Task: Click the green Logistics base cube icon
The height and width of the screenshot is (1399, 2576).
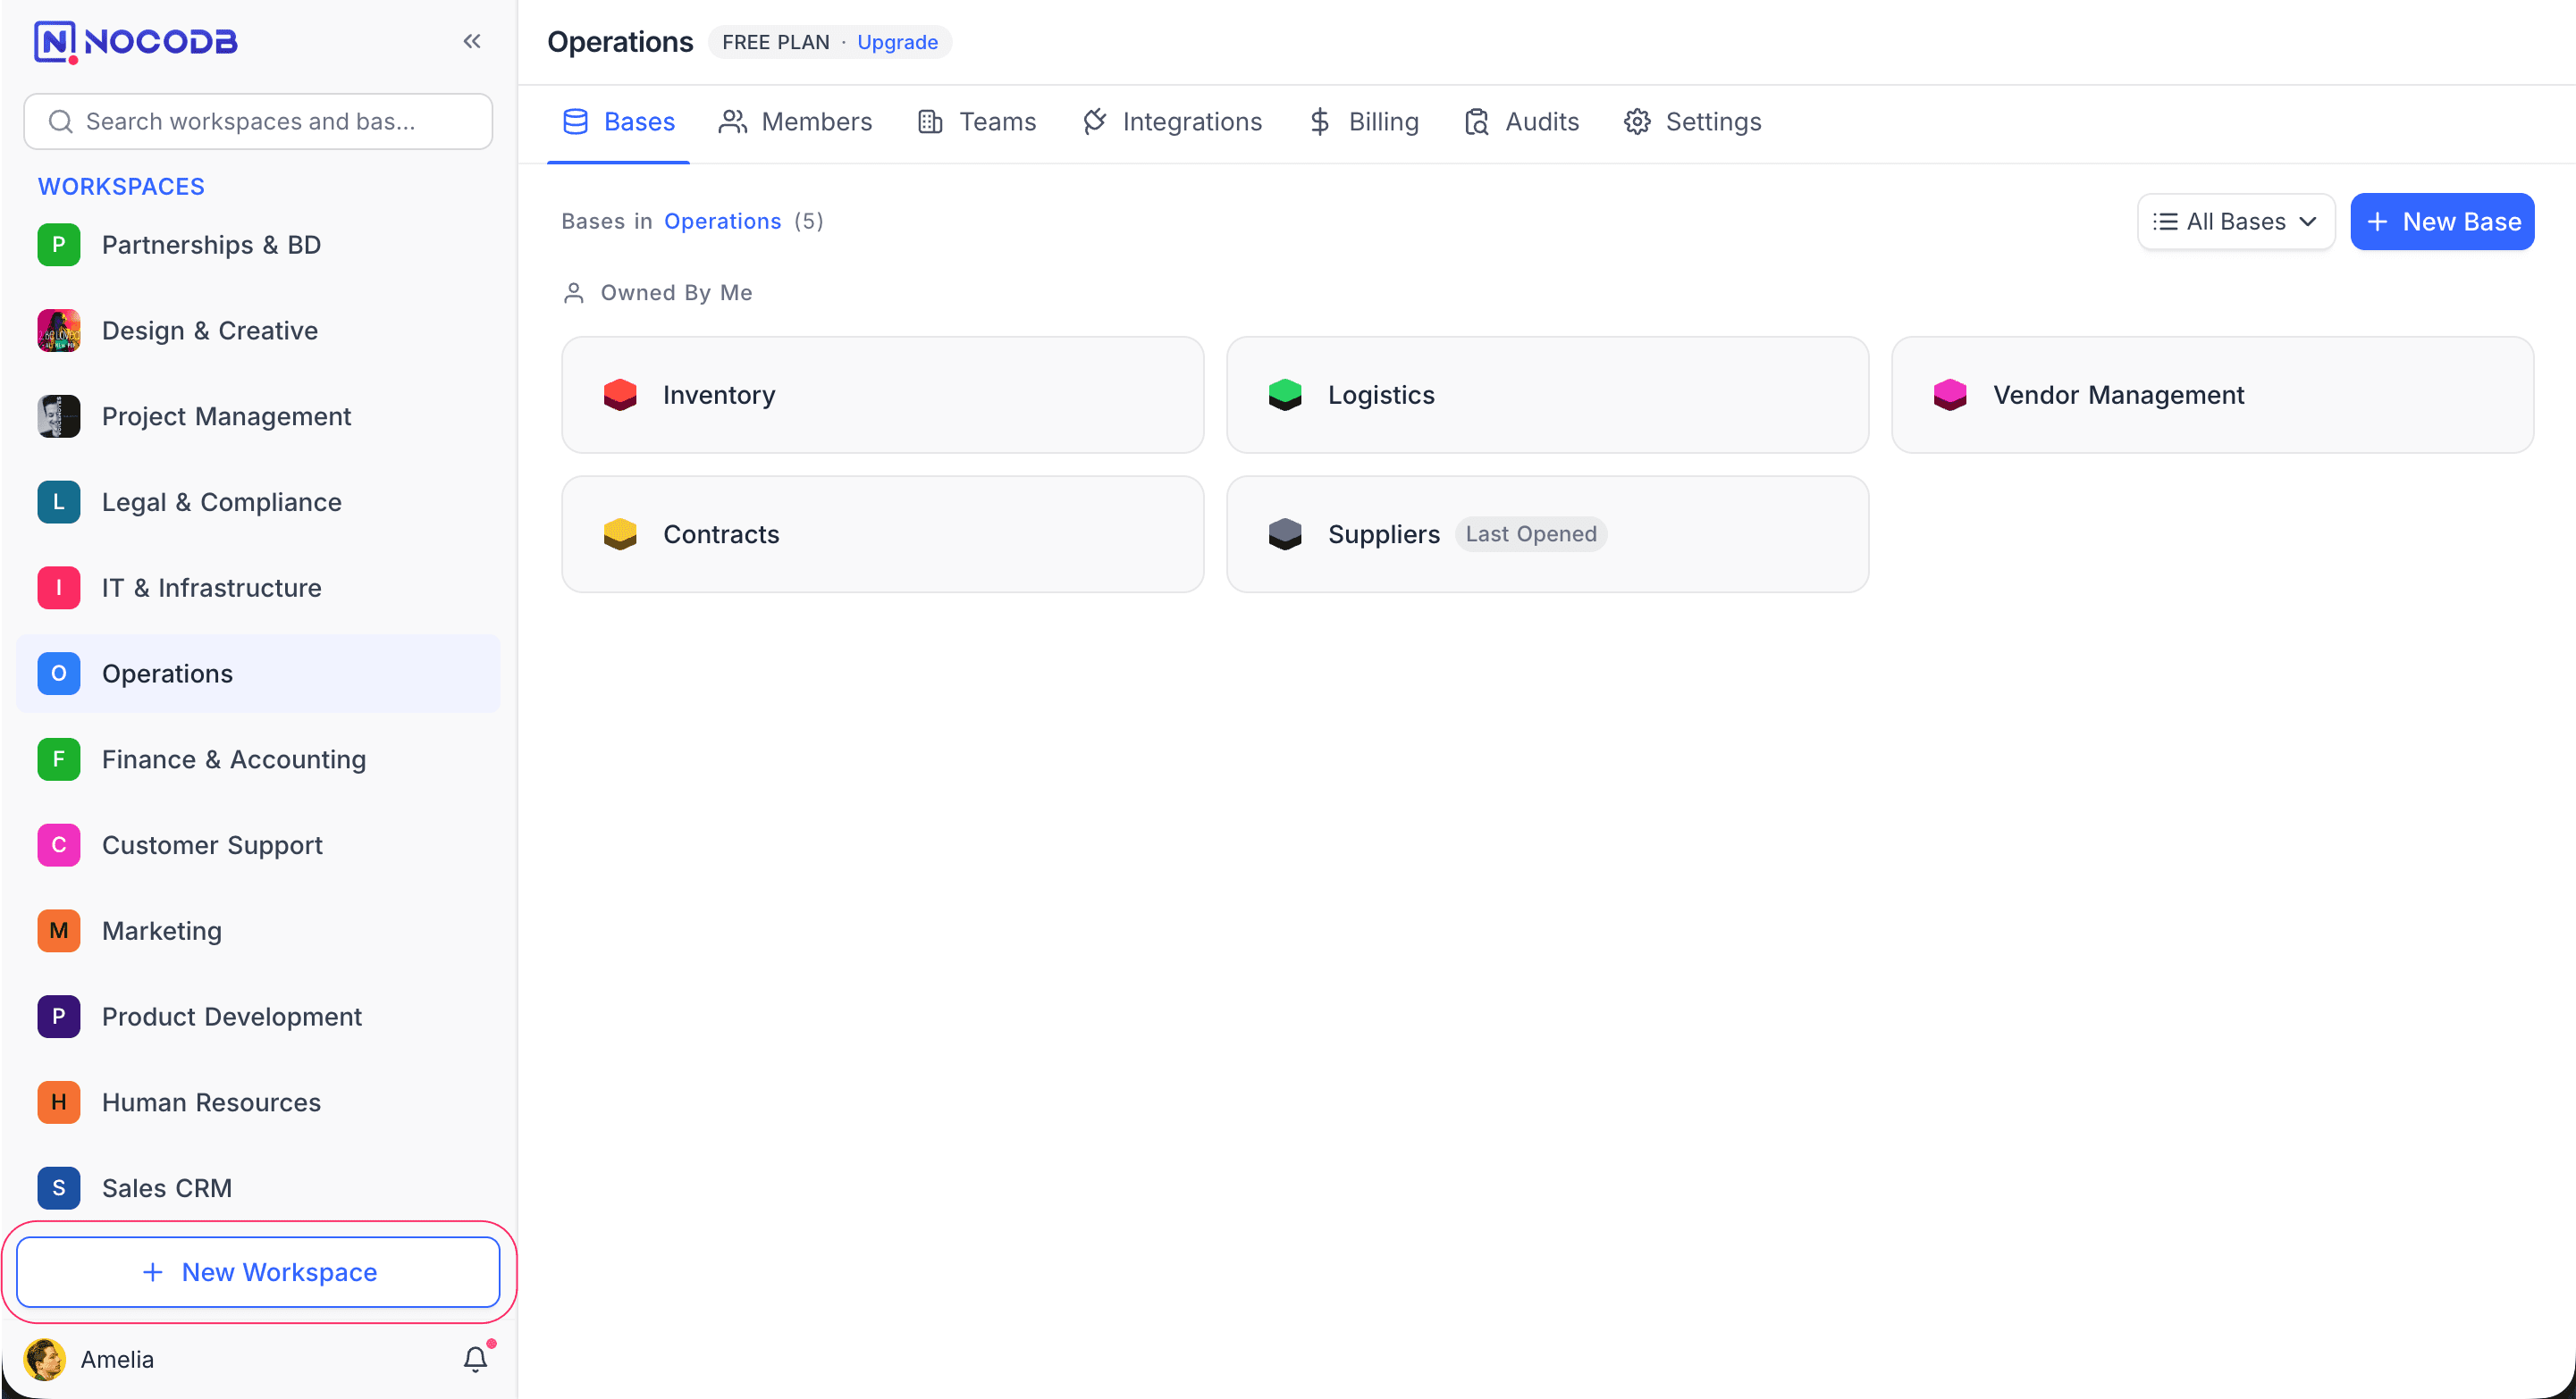Action: tap(1285, 395)
